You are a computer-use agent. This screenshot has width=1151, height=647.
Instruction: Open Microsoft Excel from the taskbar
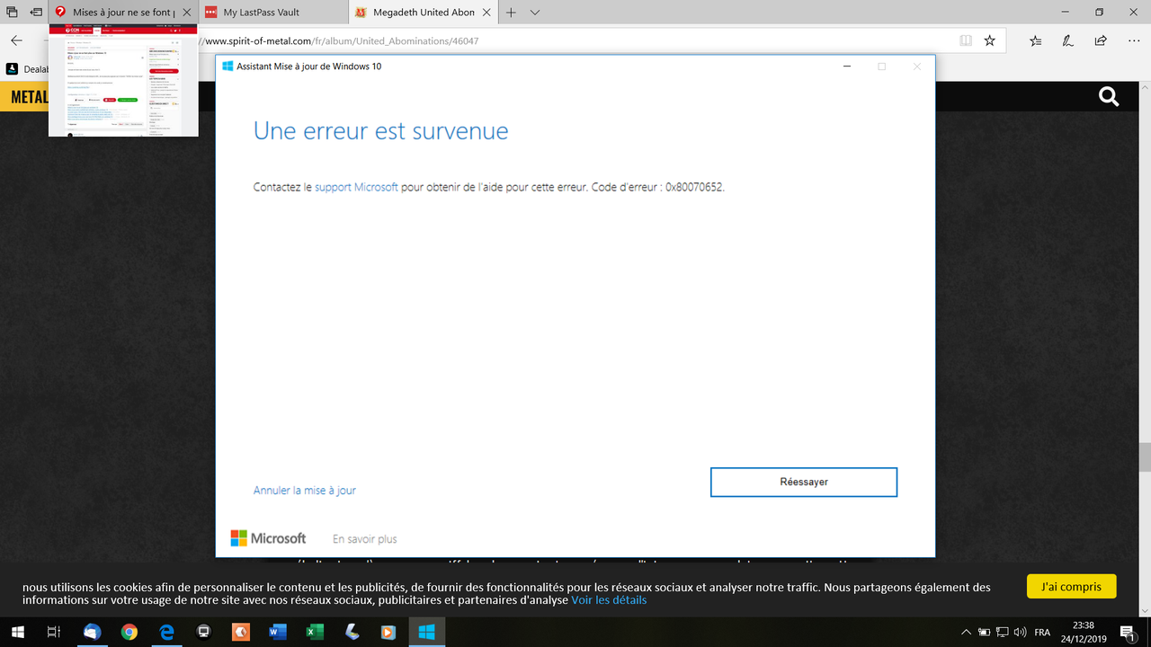coord(315,632)
